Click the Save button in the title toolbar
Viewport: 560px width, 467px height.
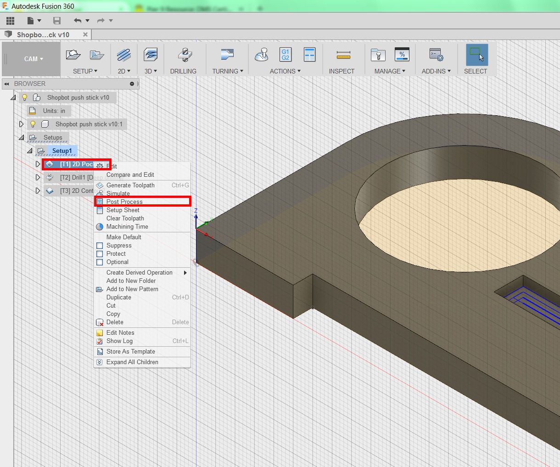point(57,21)
